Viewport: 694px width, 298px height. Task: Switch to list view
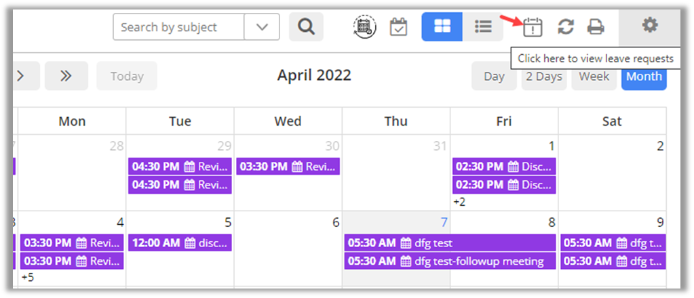(483, 27)
